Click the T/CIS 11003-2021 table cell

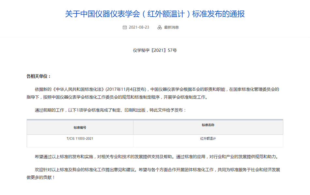click(x=80, y=138)
